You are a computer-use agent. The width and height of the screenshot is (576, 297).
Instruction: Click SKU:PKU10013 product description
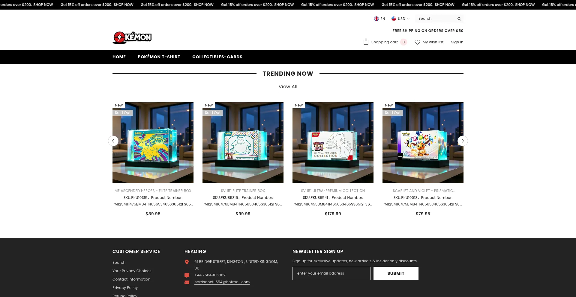[423, 201]
